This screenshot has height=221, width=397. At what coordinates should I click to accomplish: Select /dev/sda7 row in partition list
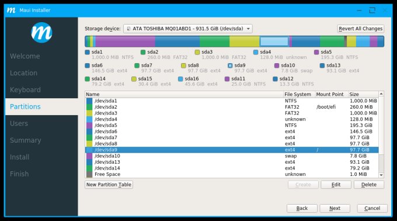232,137
